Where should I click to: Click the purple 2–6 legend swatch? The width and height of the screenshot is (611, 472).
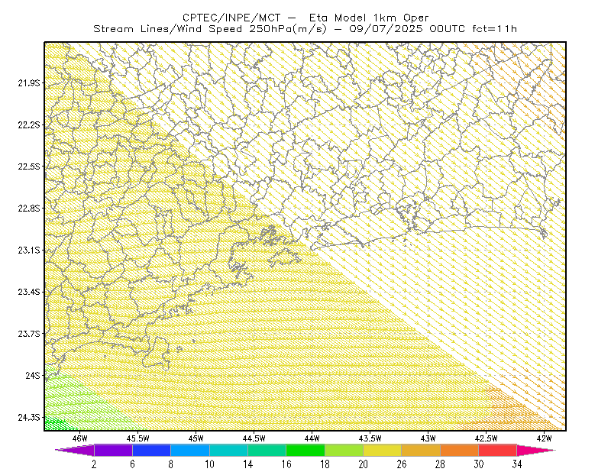pyautogui.click(x=113, y=450)
